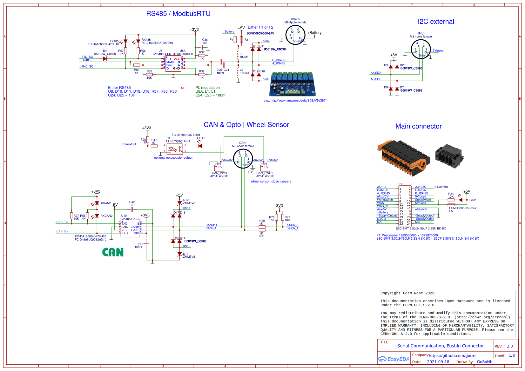Viewport: 525px width, 371px height.
Task: Click the EasyEDA logo in the title block
Action: pos(394,358)
